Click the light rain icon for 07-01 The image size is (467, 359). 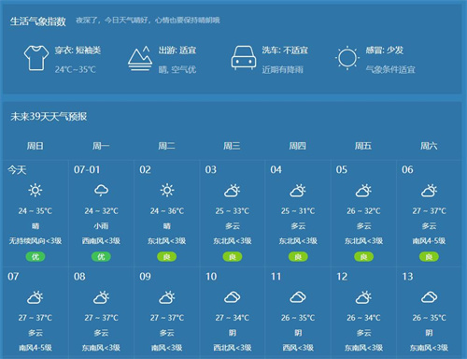click(x=101, y=190)
